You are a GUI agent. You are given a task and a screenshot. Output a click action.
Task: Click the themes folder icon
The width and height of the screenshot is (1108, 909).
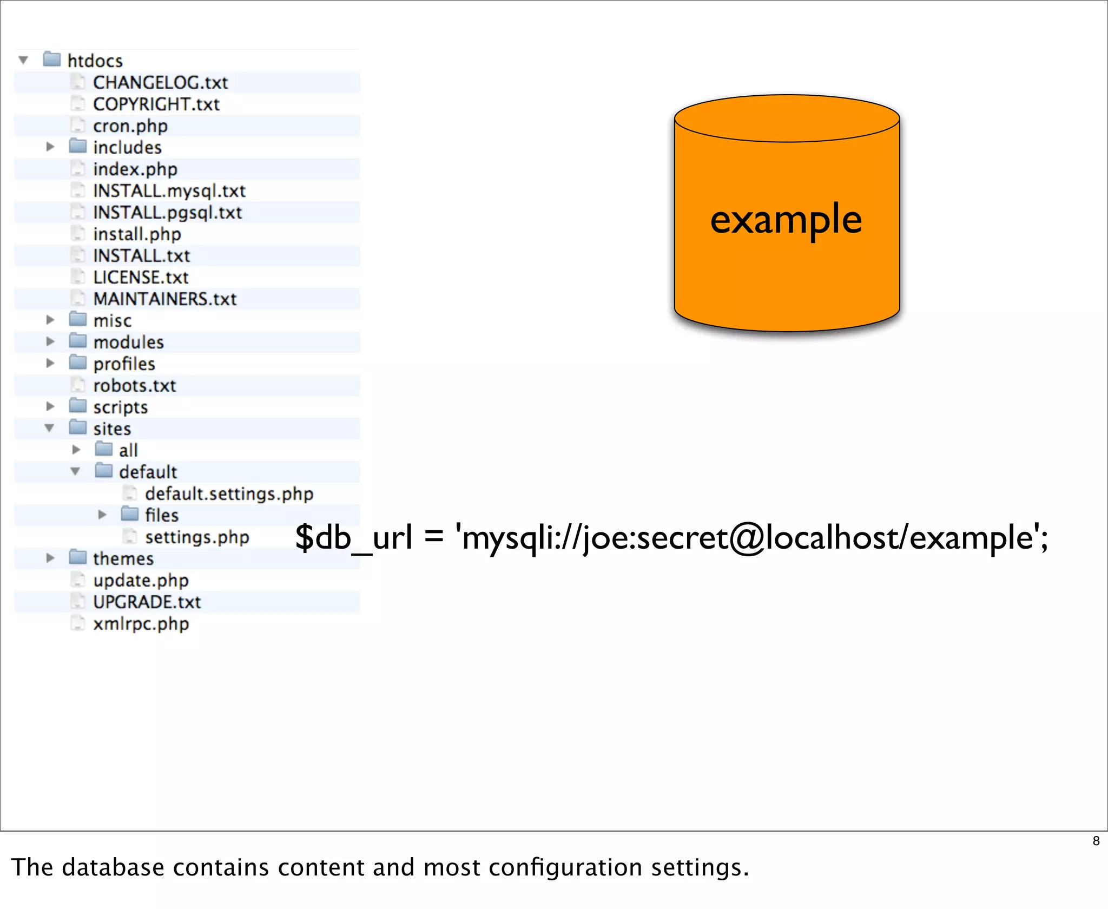78,557
